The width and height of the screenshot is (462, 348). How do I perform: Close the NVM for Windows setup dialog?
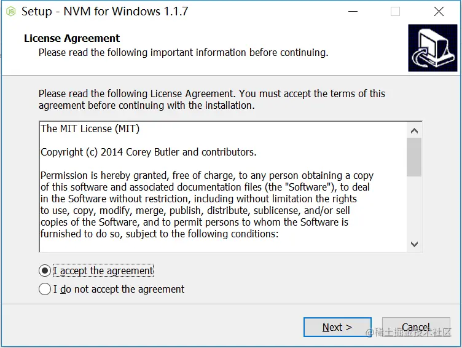[439, 12]
